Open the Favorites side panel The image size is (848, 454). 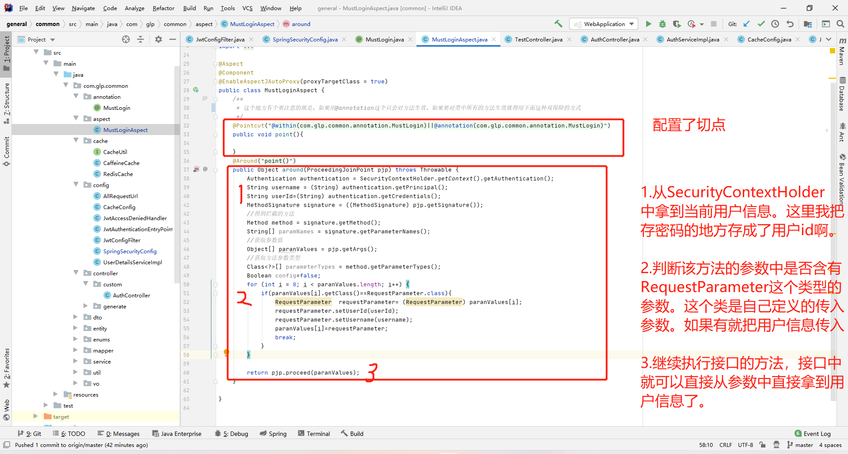pyautogui.click(x=7, y=368)
